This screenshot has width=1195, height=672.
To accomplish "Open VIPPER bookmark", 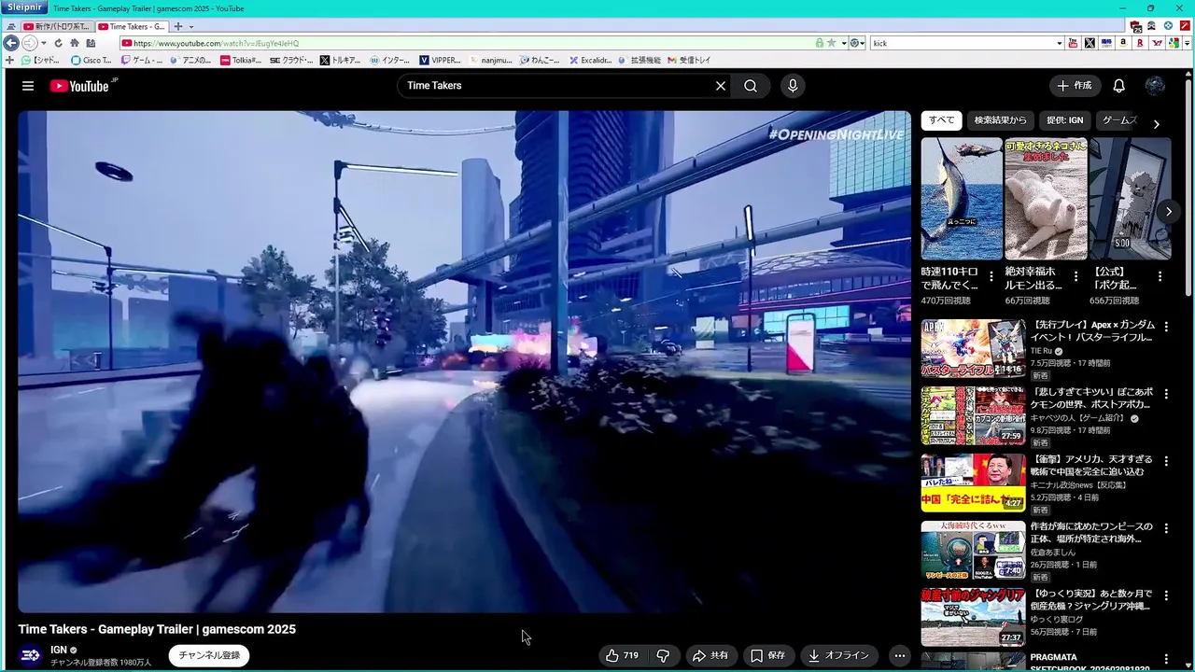I will [440, 60].
